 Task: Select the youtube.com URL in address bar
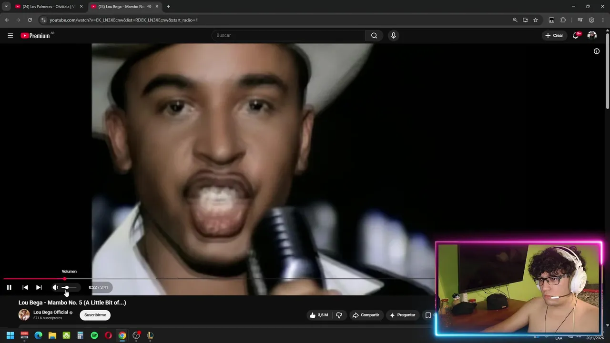pyautogui.click(x=124, y=20)
